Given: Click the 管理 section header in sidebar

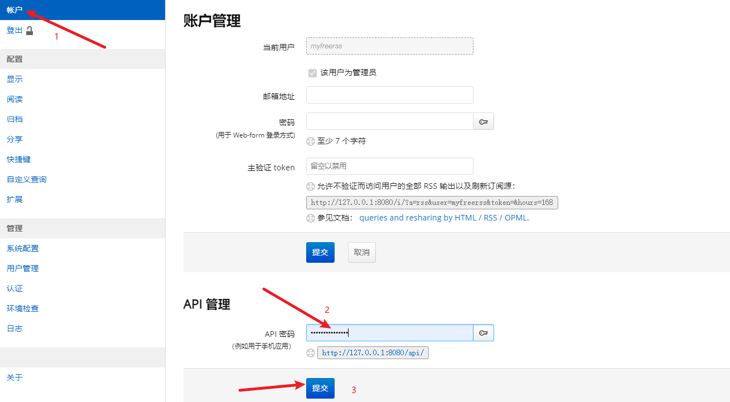Looking at the screenshot, I should coord(83,228).
